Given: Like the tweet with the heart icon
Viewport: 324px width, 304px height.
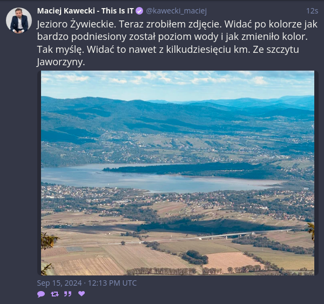Looking at the screenshot, I should pos(82,293).
